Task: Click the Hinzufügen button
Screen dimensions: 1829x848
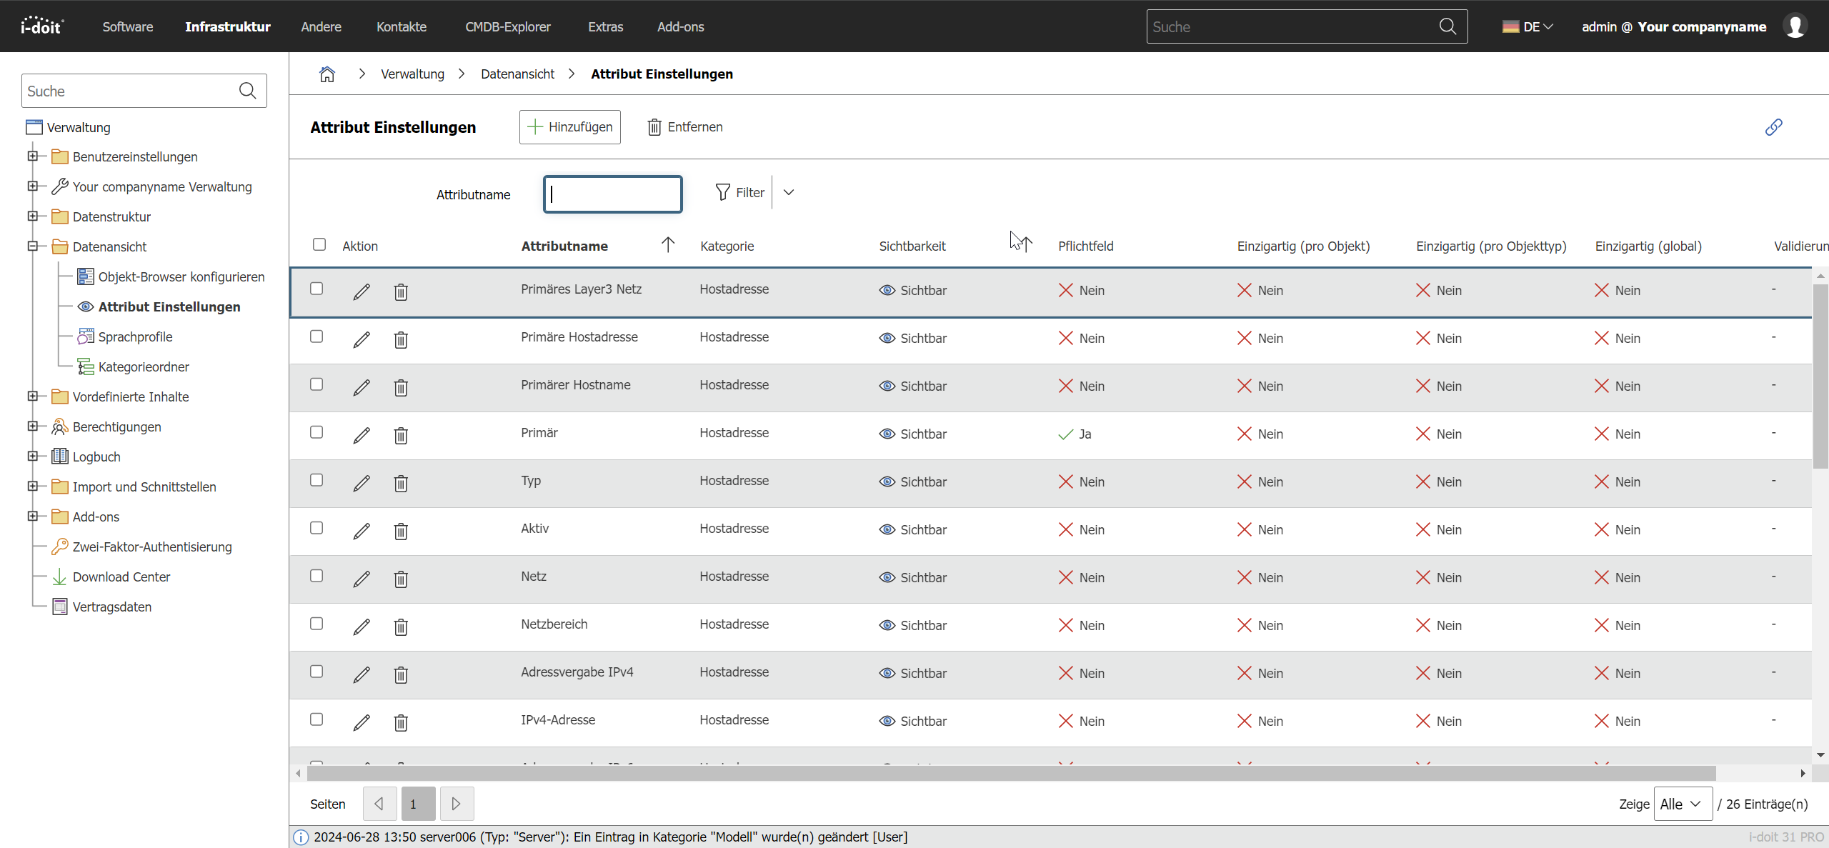Action: (x=569, y=127)
